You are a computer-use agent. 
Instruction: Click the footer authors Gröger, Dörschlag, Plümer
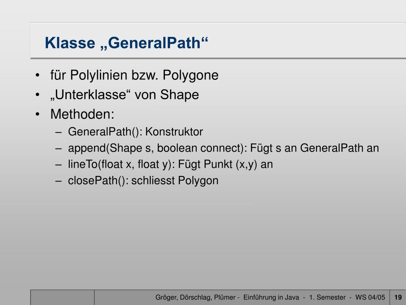click(x=195, y=297)
